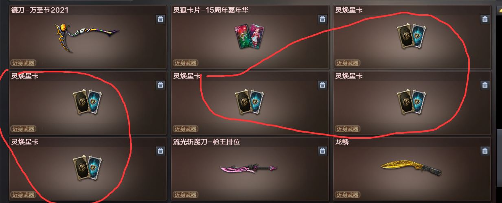Click 近身武器 label on 灵狐卡片-15周年嘉年华 card

(185, 63)
